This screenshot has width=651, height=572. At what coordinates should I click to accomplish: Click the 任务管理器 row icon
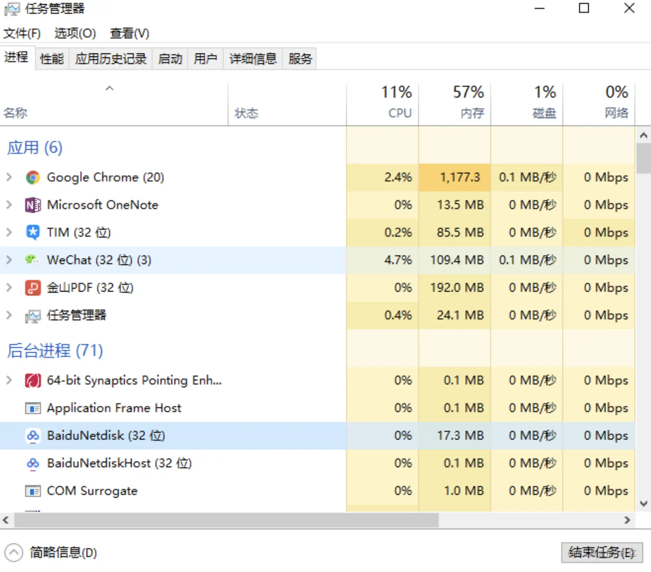pyautogui.click(x=33, y=315)
